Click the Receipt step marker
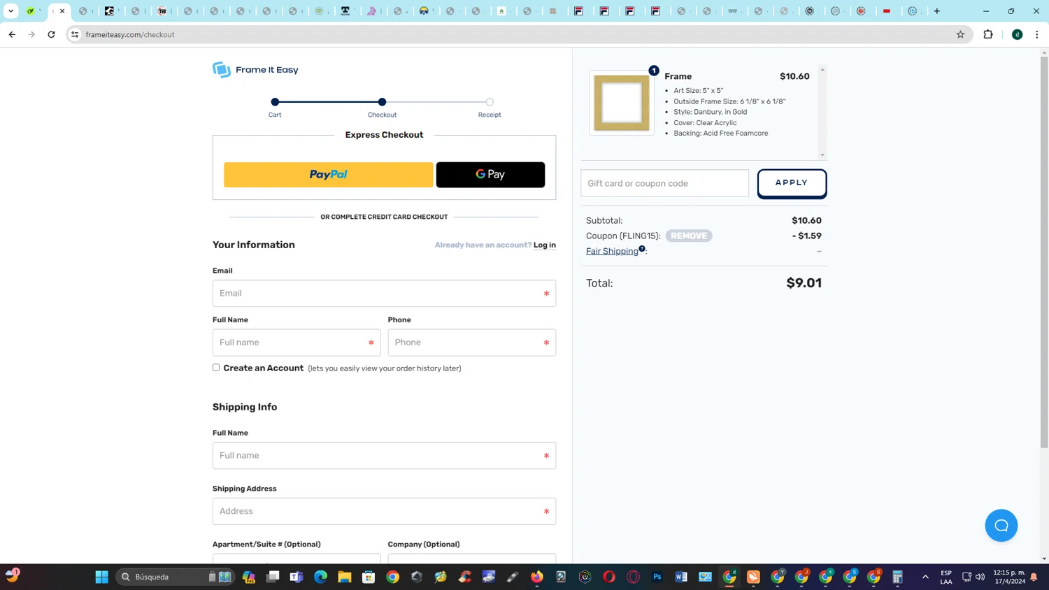 pyautogui.click(x=490, y=102)
